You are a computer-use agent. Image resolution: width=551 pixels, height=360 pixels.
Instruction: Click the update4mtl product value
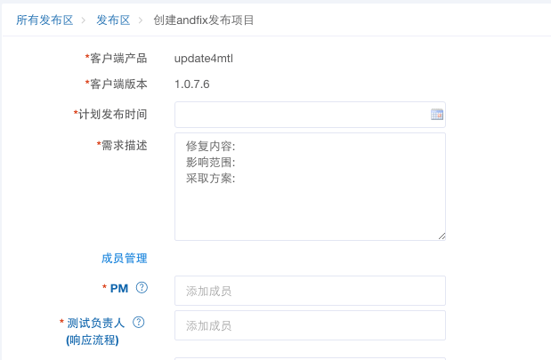point(204,59)
